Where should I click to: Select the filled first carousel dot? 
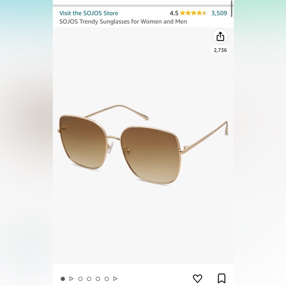click(63, 279)
